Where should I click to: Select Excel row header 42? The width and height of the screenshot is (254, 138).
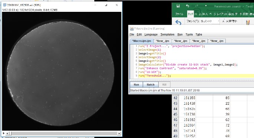[175, 98]
